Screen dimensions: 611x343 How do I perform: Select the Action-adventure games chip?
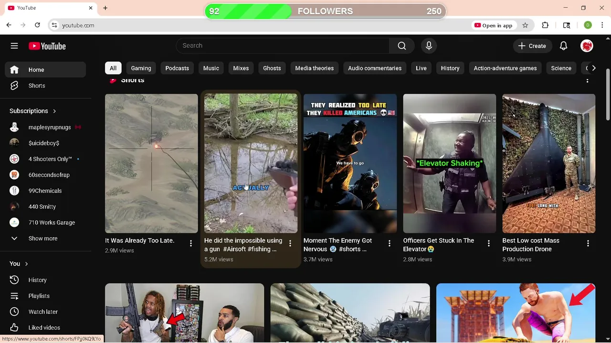pyautogui.click(x=505, y=68)
